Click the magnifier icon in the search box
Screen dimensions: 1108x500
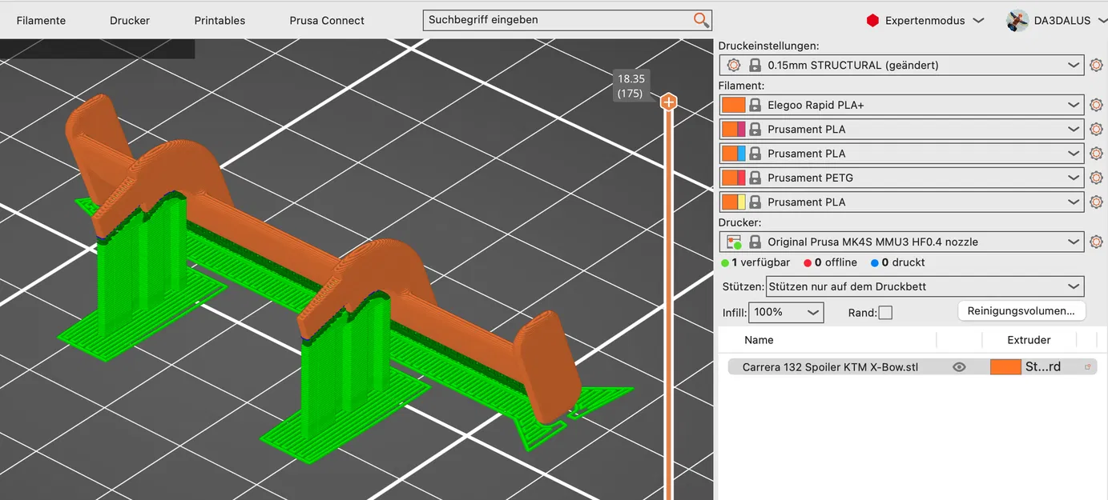pyautogui.click(x=701, y=20)
